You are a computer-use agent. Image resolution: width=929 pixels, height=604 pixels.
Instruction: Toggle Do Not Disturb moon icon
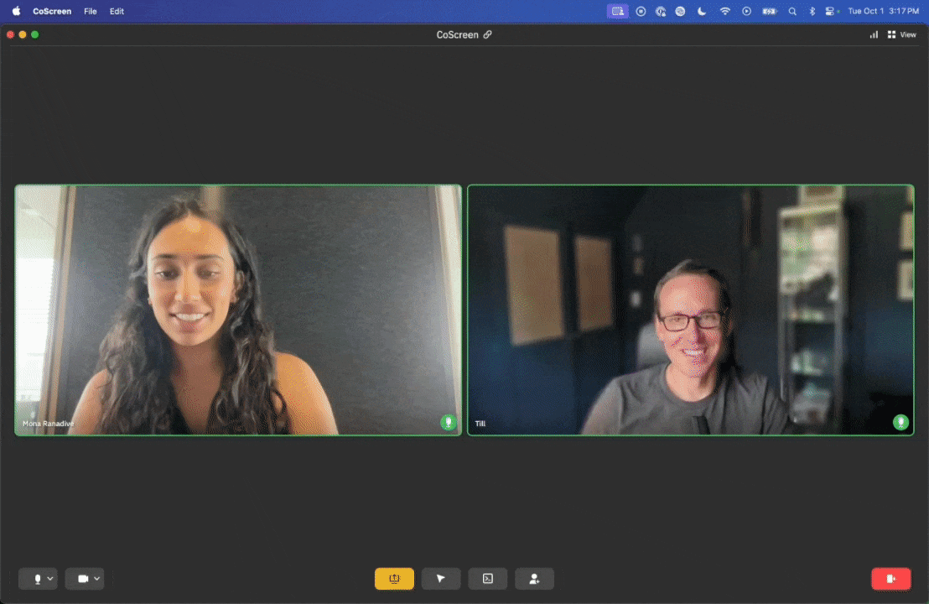pyautogui.click(x=702, y=11)
